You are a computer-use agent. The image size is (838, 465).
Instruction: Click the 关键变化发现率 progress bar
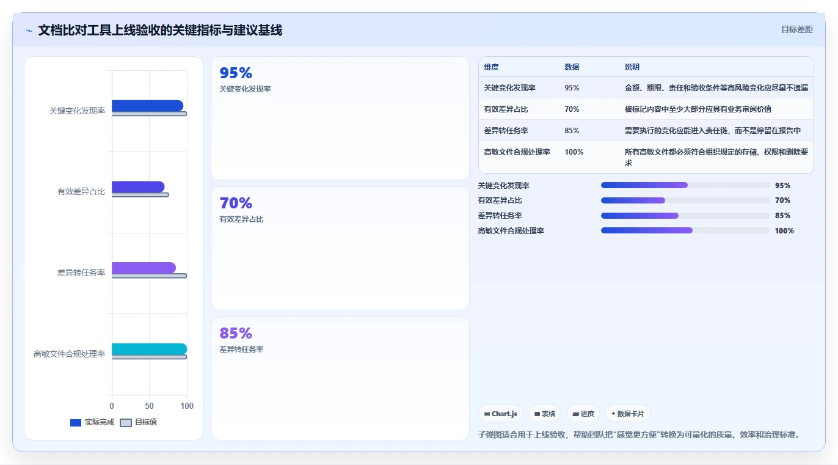(x=685, y=185)
